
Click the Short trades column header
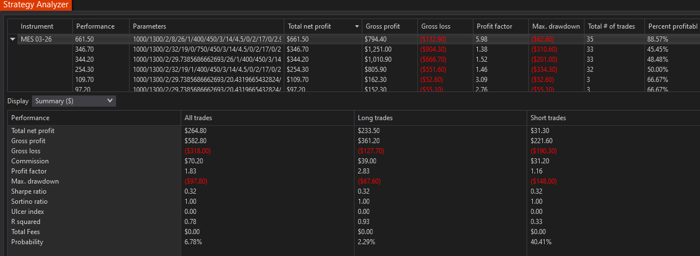(x=548, y=118)
